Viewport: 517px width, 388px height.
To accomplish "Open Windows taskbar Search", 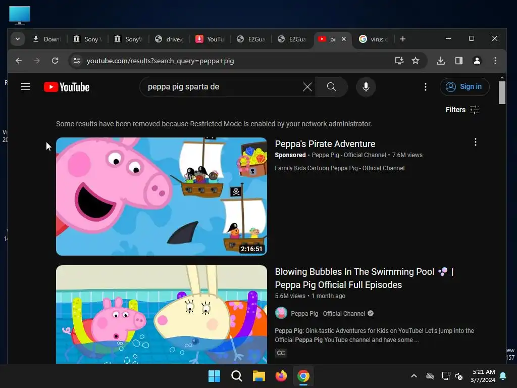I will tap(236, 376).
